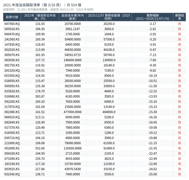Click ticker 003925.KS
189x180 pixels.
12,169
